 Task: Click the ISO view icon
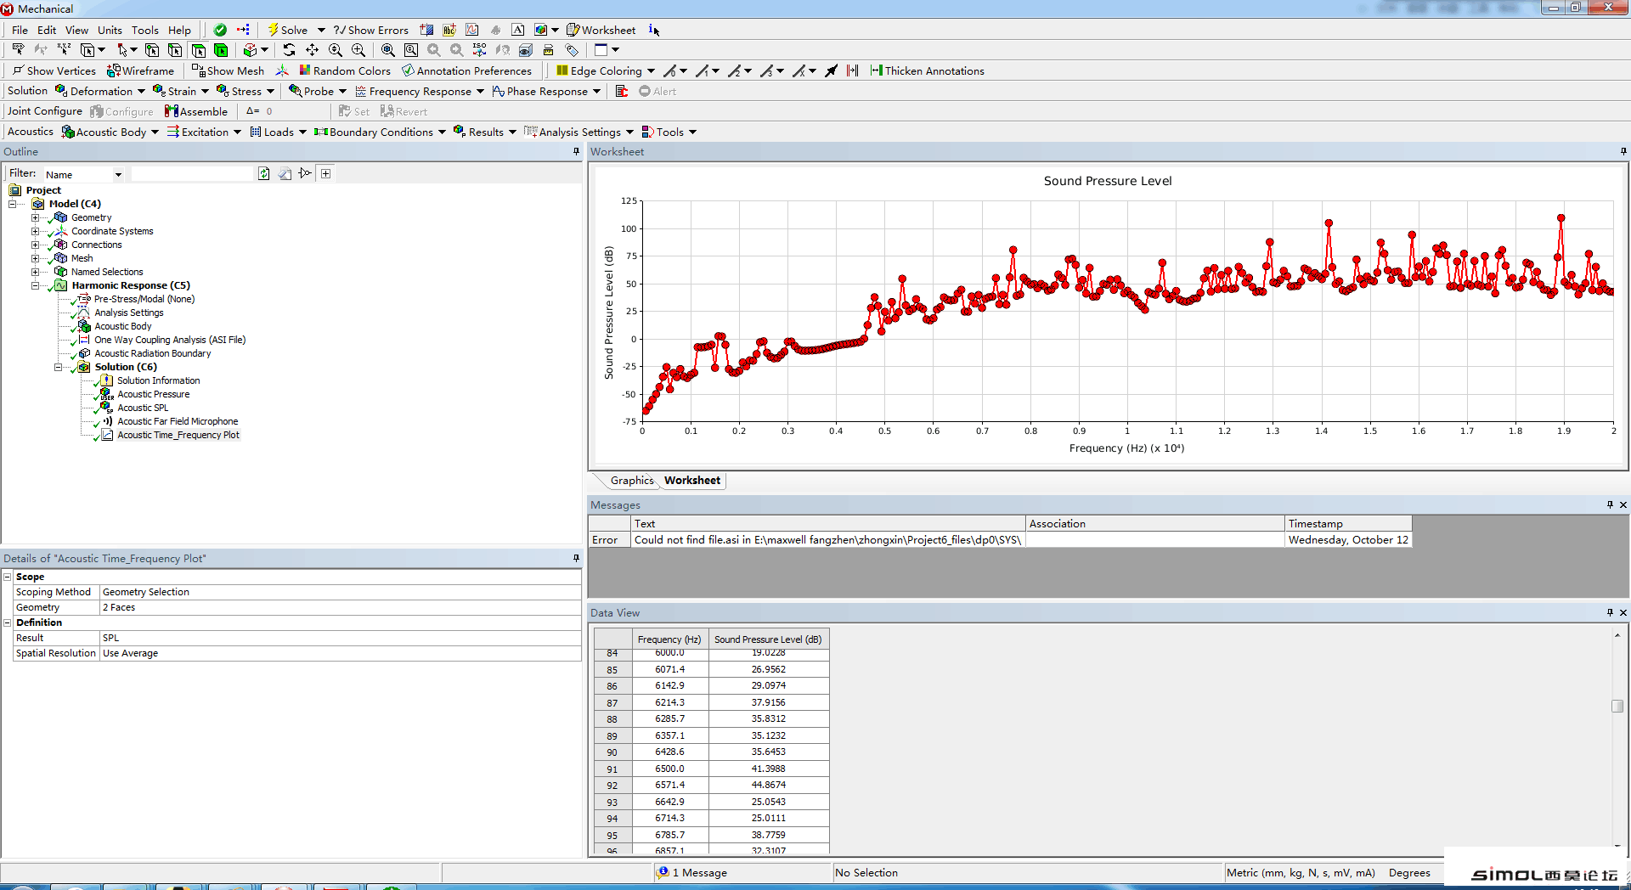(x=480, y=50)
